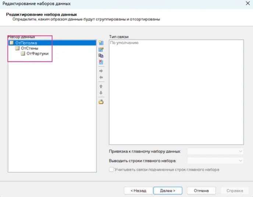This screenshot has height=197, width=253.
Task: Toggle 'Учитывать связи подчиненных строк' checkbox
Action: (x=111, y=170)
